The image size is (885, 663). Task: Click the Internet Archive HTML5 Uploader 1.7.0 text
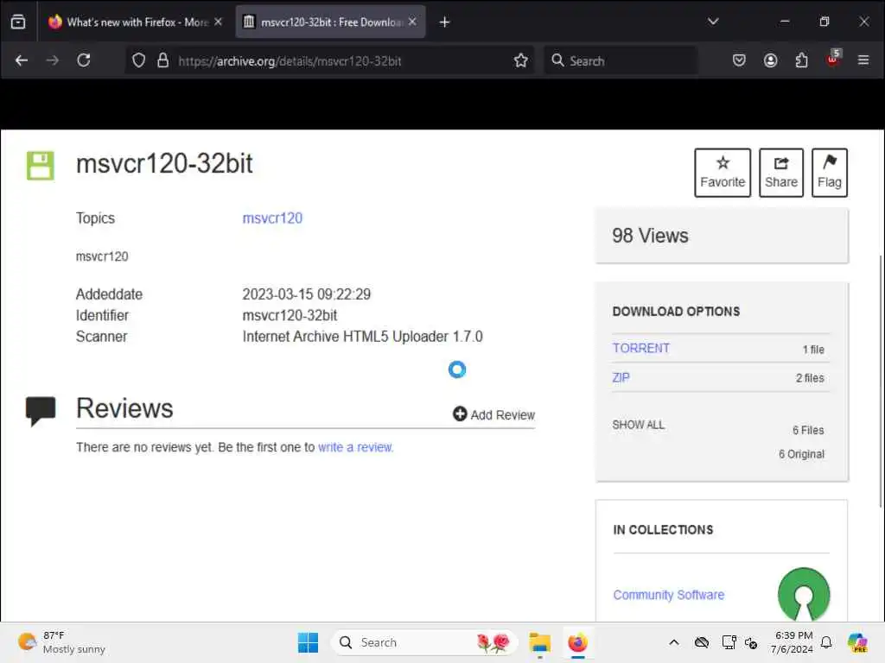click(x=362, y=337)
